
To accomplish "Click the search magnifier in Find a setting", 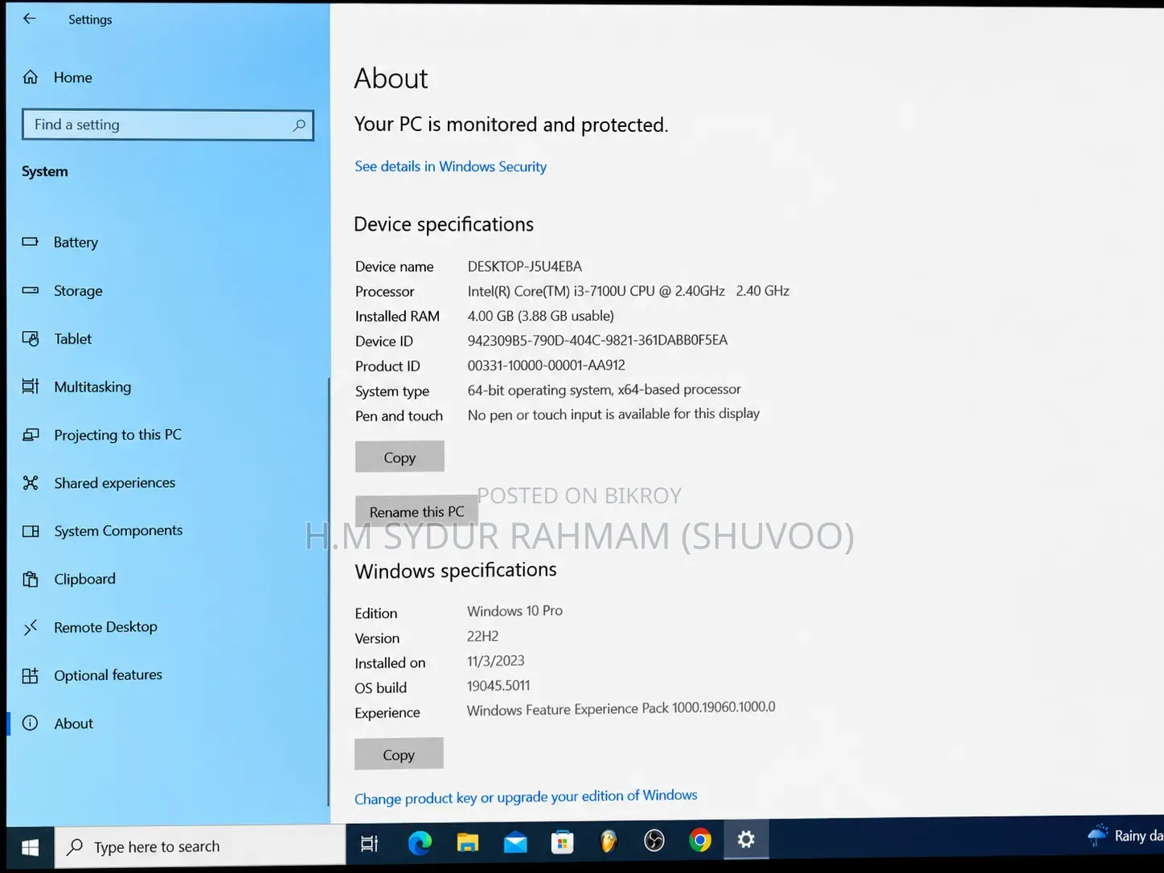I will pyautogui.click(x=299, y=125).
